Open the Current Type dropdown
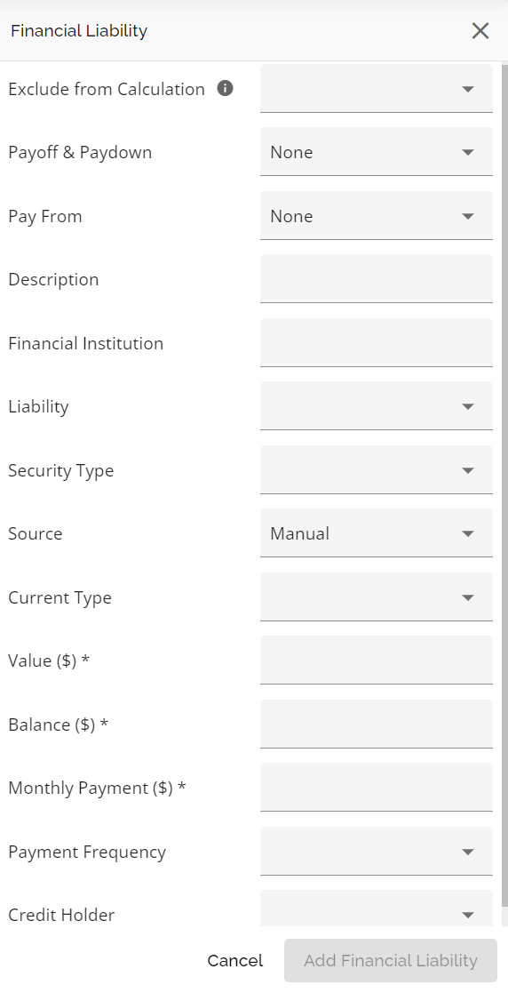508x993 pixels. (x=376, y=597)
